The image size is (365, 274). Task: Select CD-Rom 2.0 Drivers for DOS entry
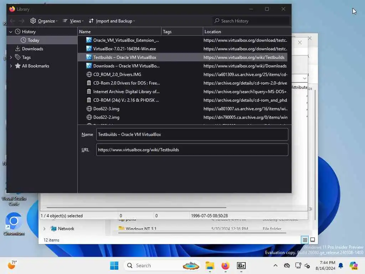pos(182,83)
